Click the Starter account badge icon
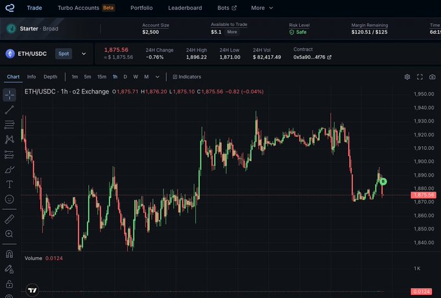 pos(11,29)
